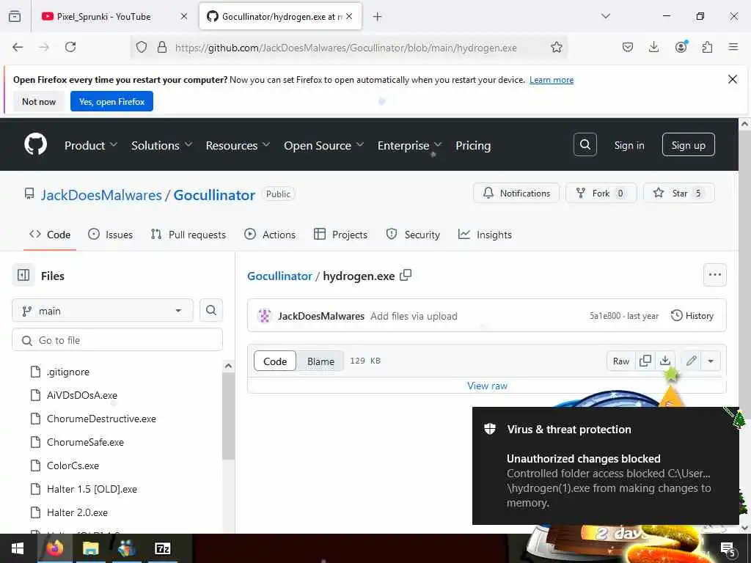Open the Security tab
Image resolution: width=751 pixels, height=563 pixels.
pyautogui.click(x=413, y=234)
